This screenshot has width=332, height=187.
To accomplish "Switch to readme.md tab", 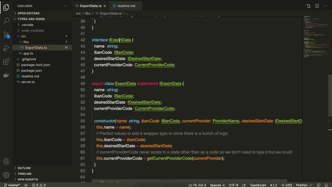I will [x=126, y=6].
